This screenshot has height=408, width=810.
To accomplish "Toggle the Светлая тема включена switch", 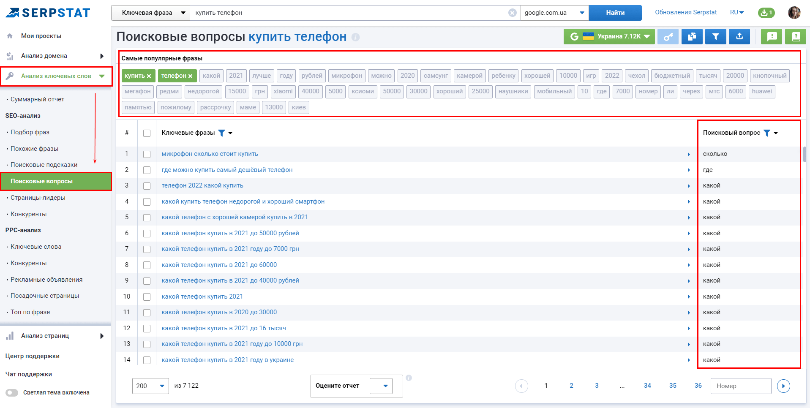I will pyautogui.click(x=12, y=393).
